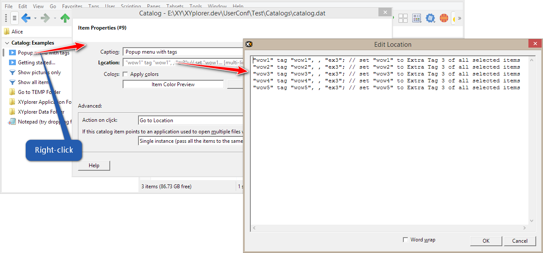Click the quad-pane layout icon

(402, 18)
